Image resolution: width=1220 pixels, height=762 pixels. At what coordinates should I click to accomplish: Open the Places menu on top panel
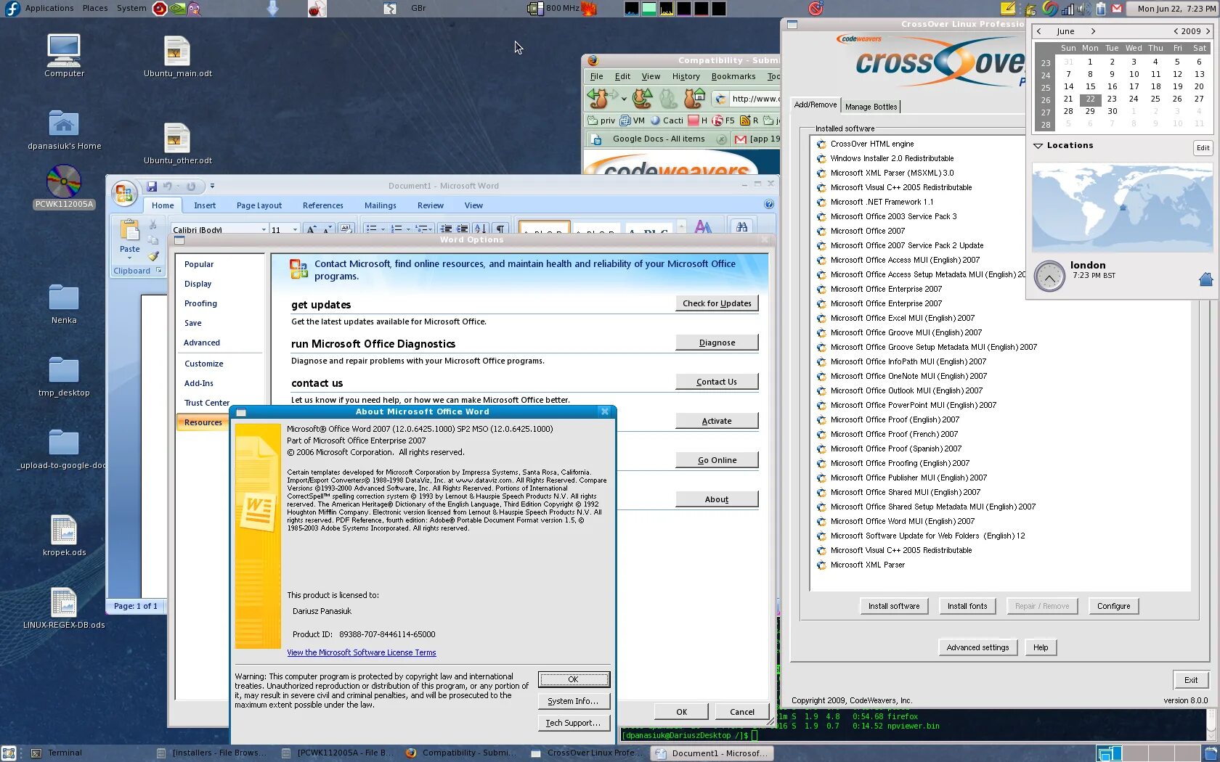(x=95, y=8)
